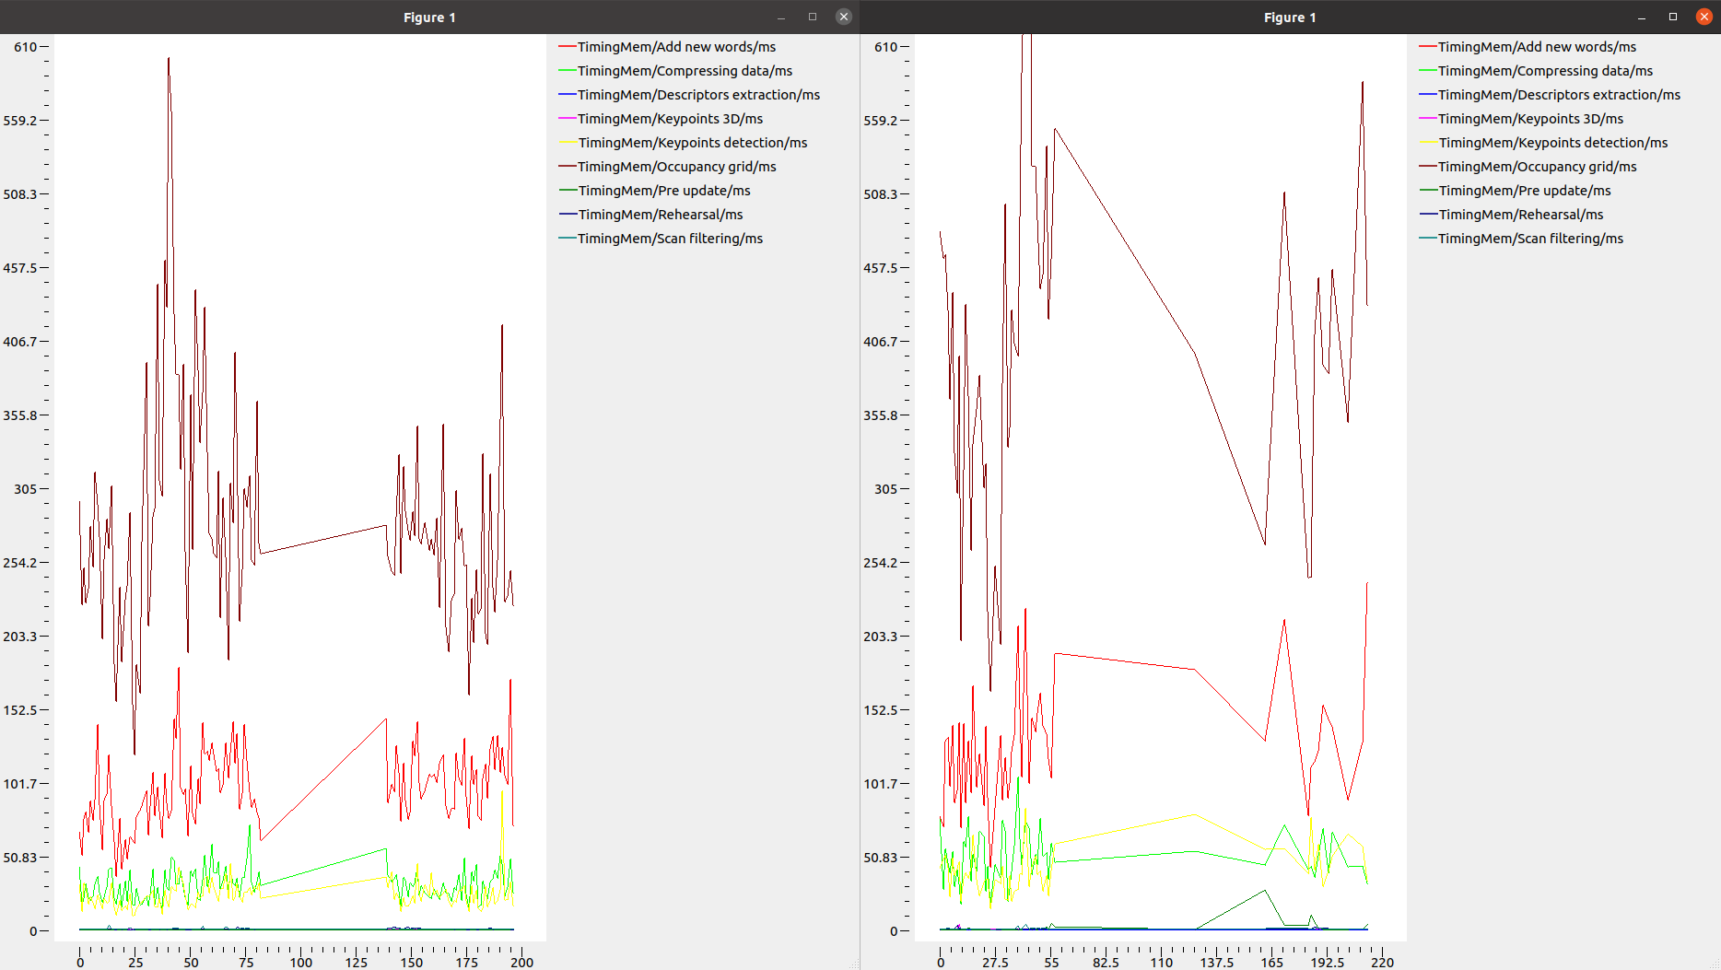Click the right window's Figure 1 title
This screenshot has height=970, width=1721.
[1290, 18]
